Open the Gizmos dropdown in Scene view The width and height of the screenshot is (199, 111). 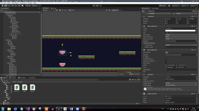click(x=115, y=10)
